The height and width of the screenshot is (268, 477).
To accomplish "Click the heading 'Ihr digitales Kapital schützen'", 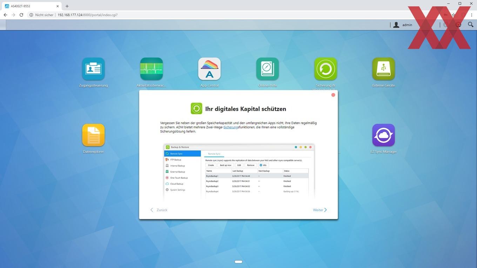I will pos(246,109).
